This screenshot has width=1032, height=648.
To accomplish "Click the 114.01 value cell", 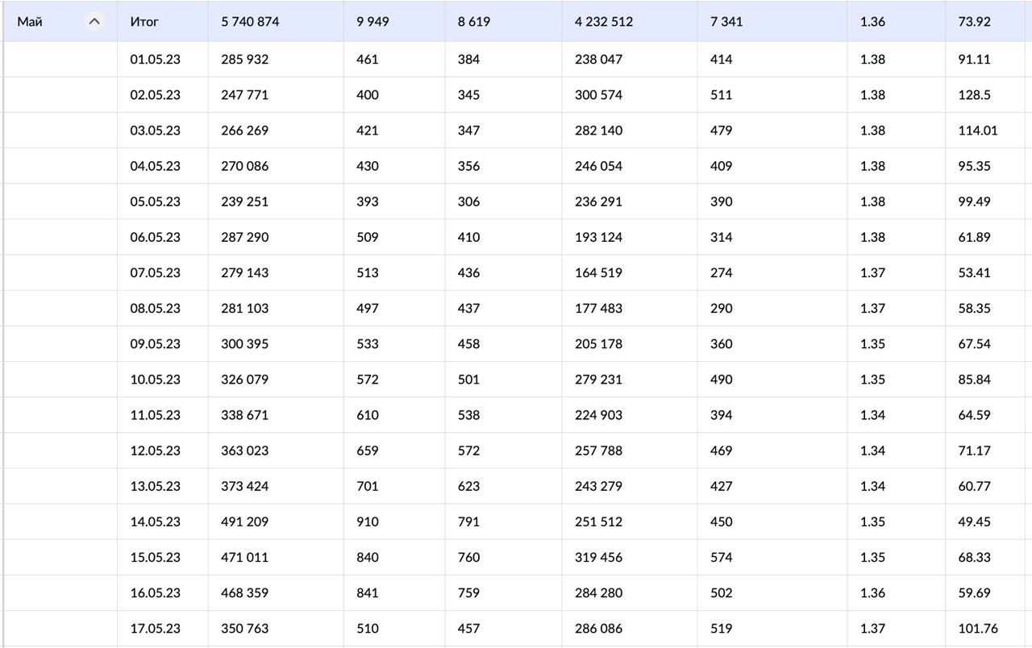I will coord(978,131).
